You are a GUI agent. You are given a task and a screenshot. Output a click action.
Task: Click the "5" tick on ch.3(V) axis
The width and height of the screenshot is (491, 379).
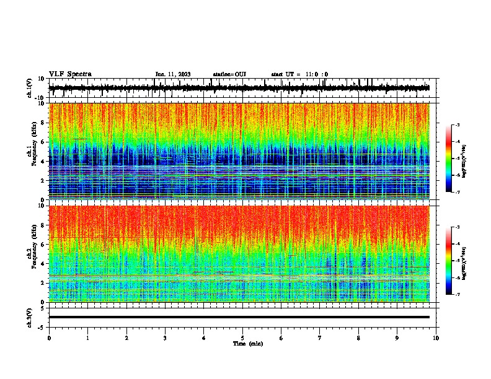point(43,308)
